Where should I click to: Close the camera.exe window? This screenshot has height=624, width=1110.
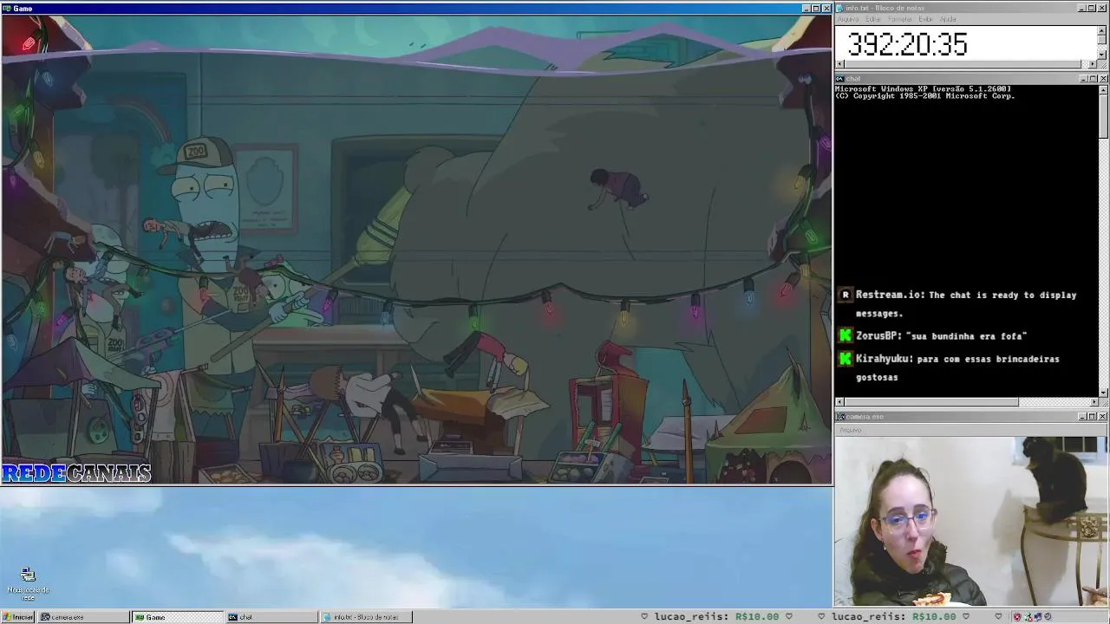[1103, 417]
